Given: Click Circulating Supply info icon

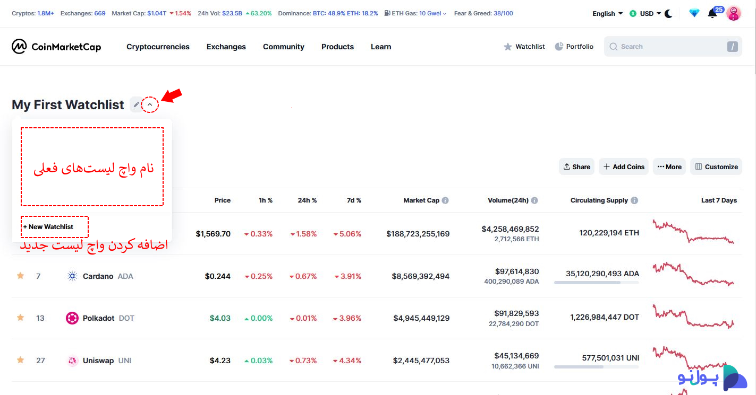Looking at the screenshot, I should point(634,200).
